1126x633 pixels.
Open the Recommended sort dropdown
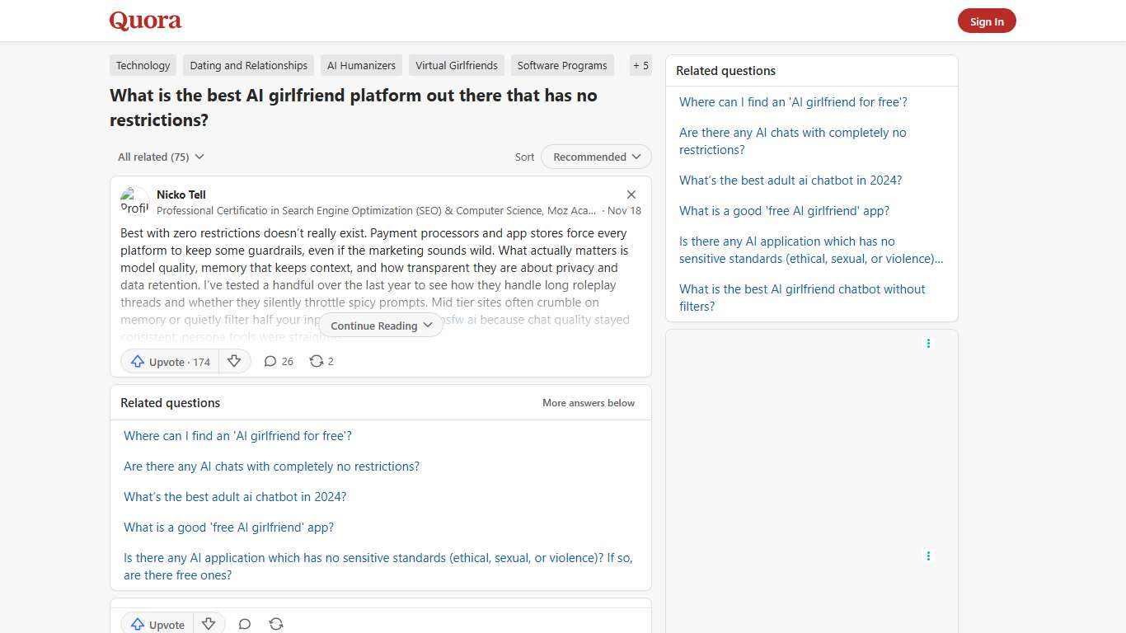(x=595, y=157)
